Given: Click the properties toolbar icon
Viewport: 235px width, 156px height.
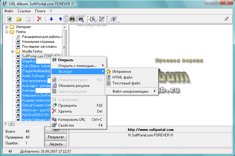Looking at the screenshot, I should (x=114, y=19).
